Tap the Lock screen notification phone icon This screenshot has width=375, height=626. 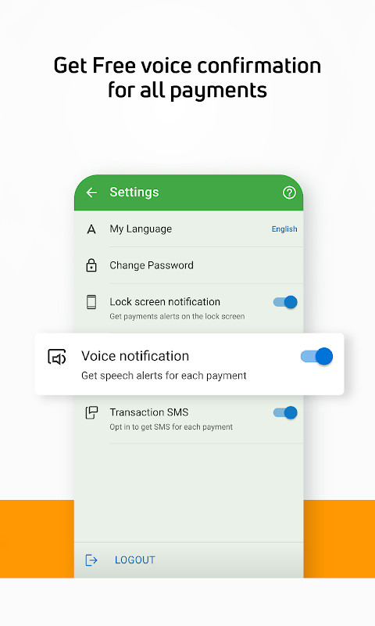point(91,302)
